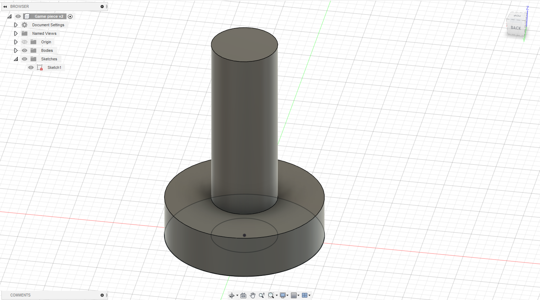
Task: Expand the Document Settings node
Action: 16,25
